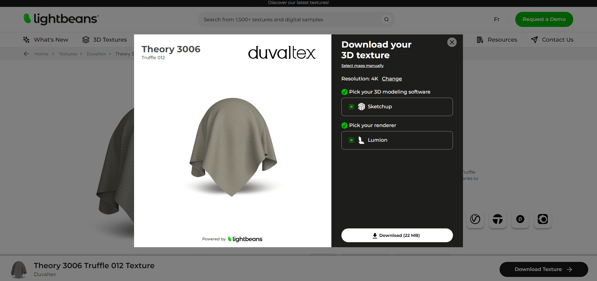Screen dimensions: 597x281
Task: Click the Theory 3006 Truffle 012 Texture title
Action: [x=94, y=266]
